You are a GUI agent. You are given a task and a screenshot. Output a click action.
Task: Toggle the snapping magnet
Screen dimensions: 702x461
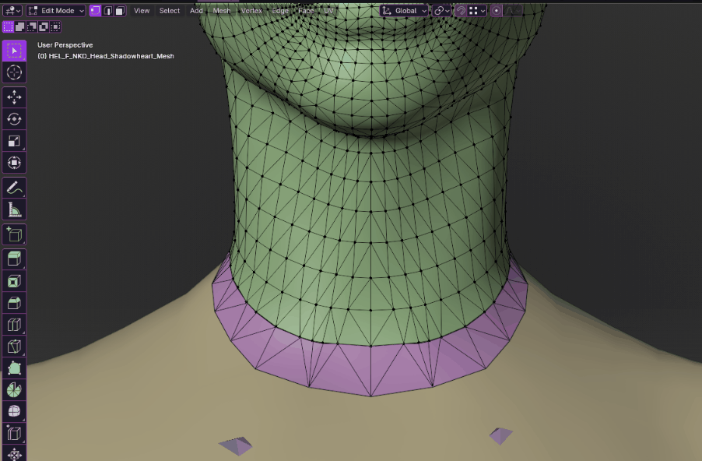(x=461, y=11)
